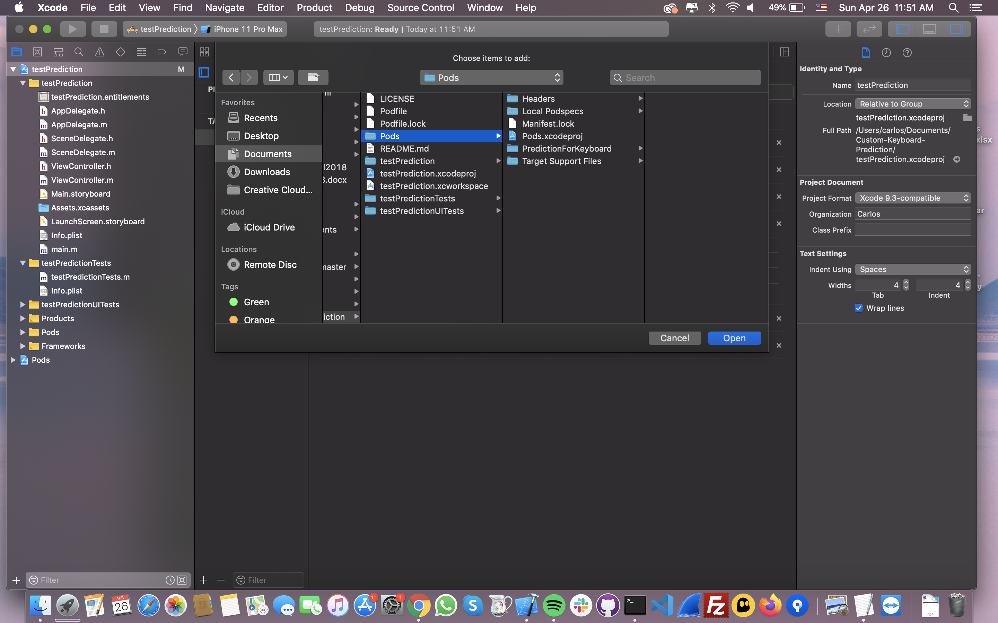The image size is (998, 623).
Task: Click the Open button
Action: pos(734,338)
